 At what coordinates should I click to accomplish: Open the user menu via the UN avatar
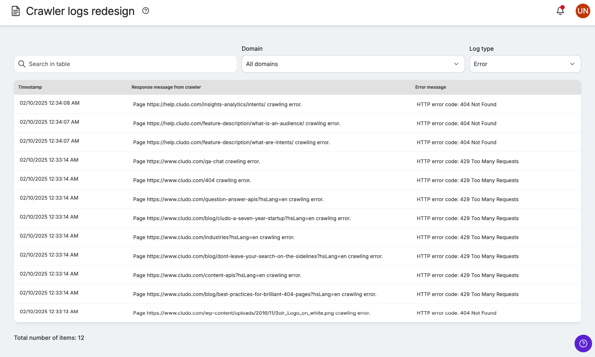click(583, 11)
